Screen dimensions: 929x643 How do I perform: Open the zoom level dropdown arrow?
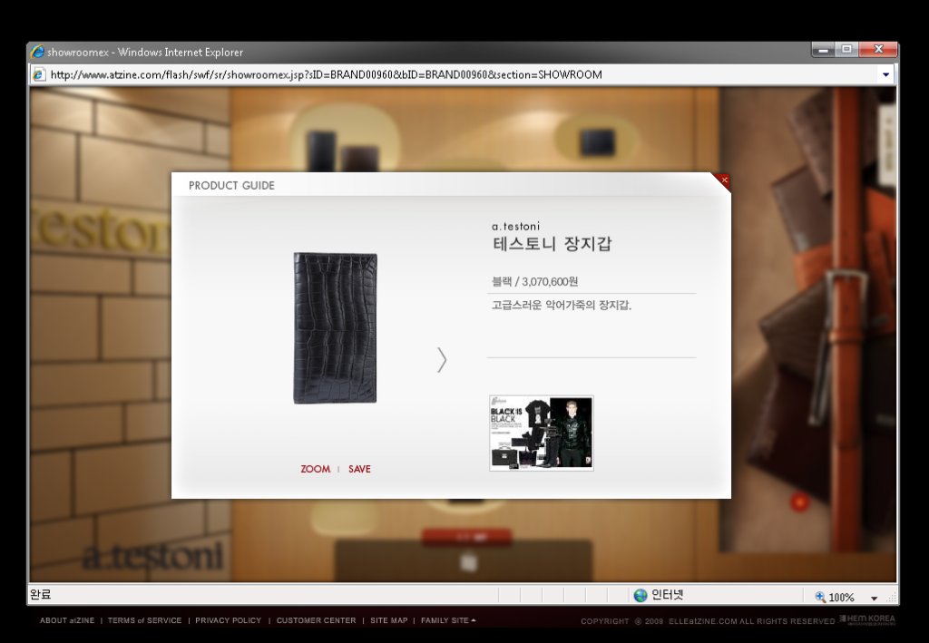click(874, 598)
